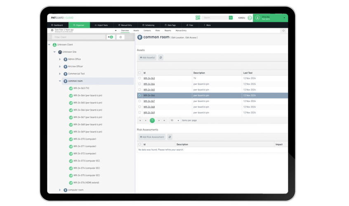Switch to the Organiser tab
Image resolution: width=349 pixels, height=206 pixels.
[x=79, y=25]
